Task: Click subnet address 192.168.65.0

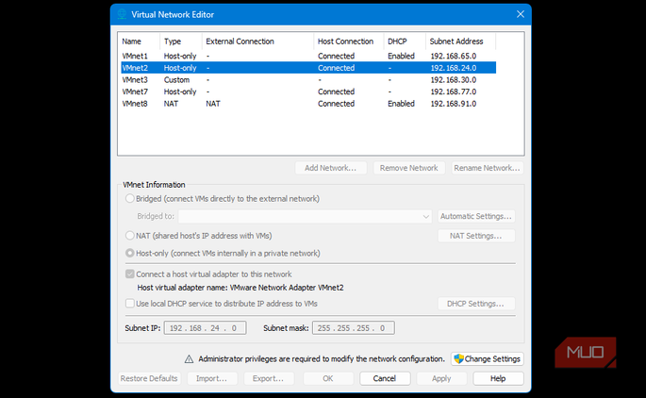Action: [454, 56]
